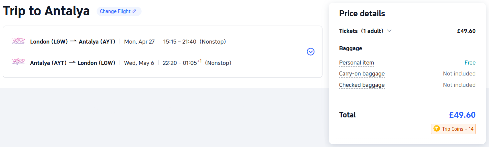Click the Free label for Personal item

470,63
